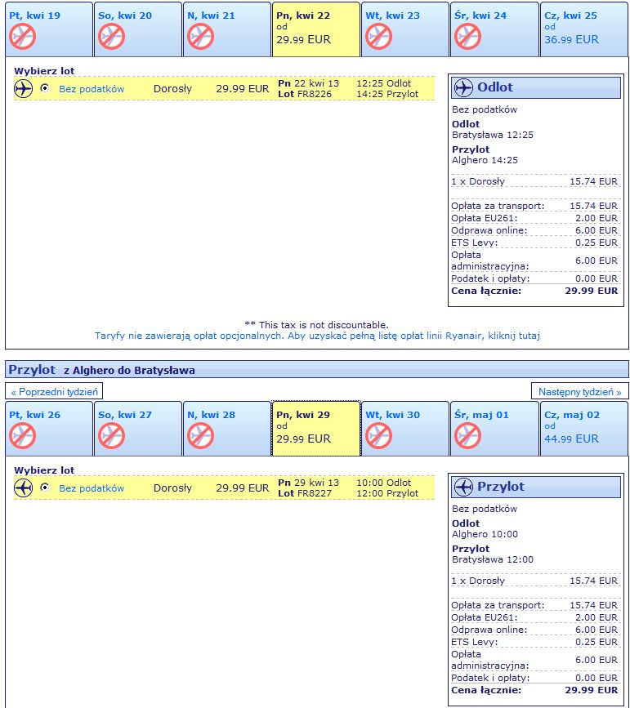630x708 pixels.
Task: Click the no-flight icon under So, kwi 27
Action: click(x=111, y=436)
